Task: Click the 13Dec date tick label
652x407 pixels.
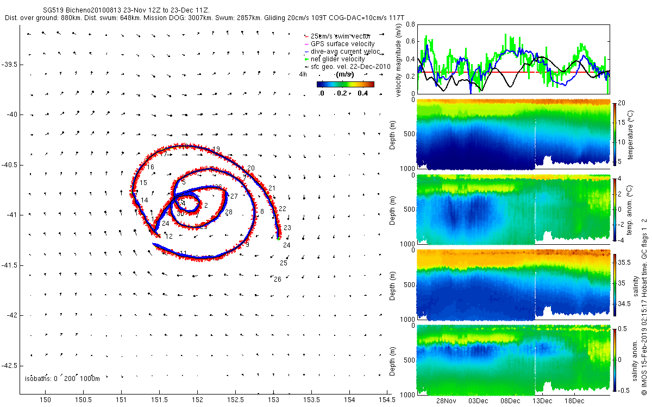Action: tap(542, 401)
